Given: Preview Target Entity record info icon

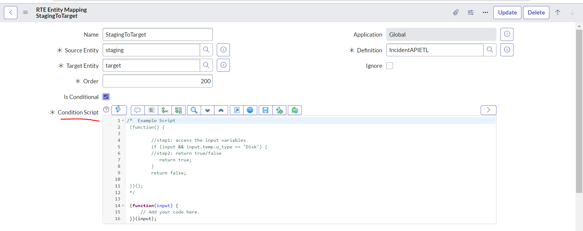Looking at the screenshot, I should (223, 65).
